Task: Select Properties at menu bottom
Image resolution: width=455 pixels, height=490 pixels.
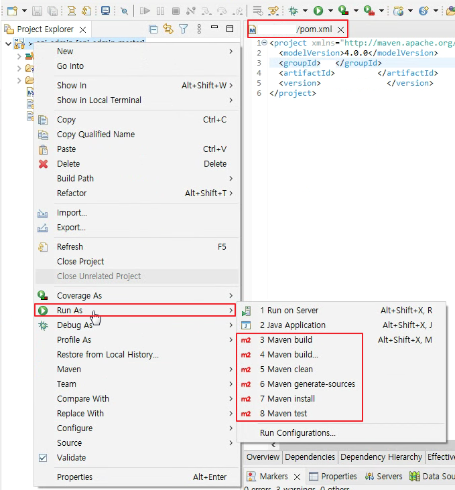Action: point(137,477)
